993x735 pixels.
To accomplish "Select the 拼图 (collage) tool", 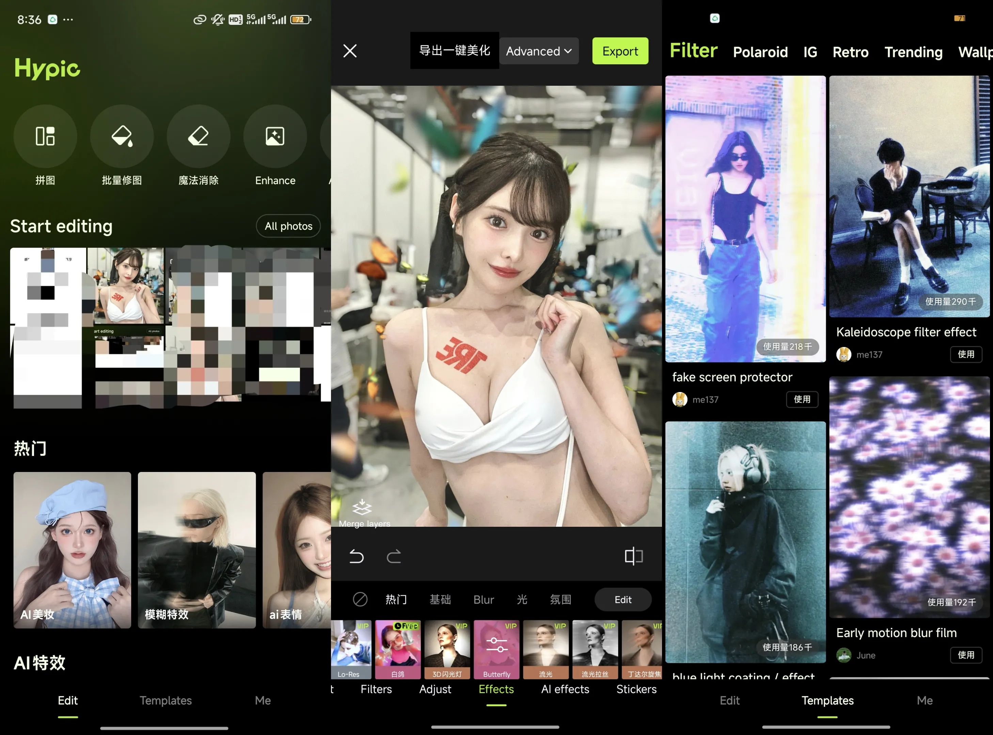I will [x=45, y=136].
